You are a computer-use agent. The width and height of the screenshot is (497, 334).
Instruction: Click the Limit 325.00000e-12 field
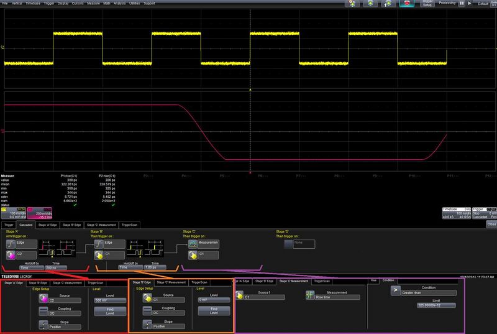(437, 305)
